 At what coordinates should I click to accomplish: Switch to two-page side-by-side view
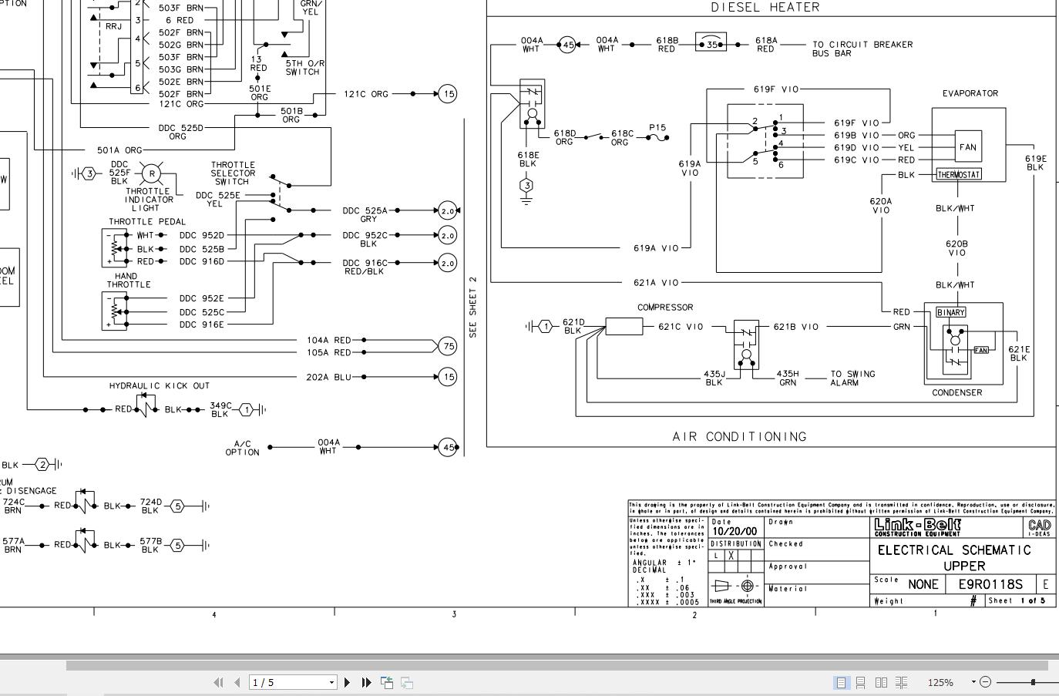pos(882,682)
